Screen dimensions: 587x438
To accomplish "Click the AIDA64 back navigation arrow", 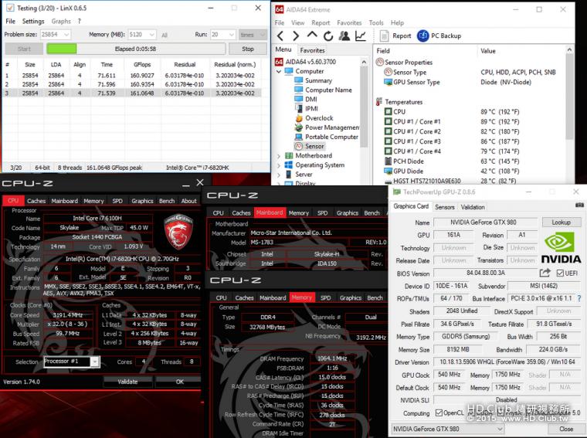I will tap(281, 36).
